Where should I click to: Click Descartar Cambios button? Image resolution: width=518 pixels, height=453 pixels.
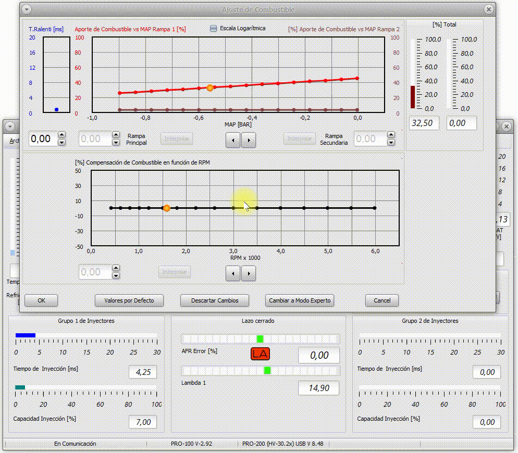215,300
